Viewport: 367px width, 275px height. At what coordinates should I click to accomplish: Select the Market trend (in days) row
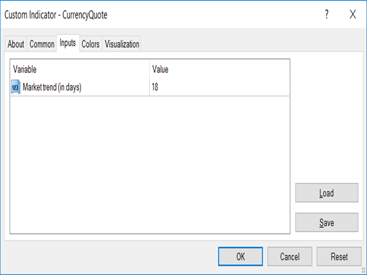click(52, 88)
